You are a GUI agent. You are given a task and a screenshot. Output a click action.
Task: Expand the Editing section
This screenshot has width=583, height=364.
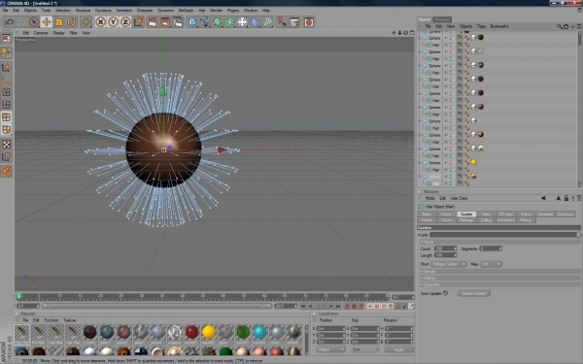tap(500, 278)
